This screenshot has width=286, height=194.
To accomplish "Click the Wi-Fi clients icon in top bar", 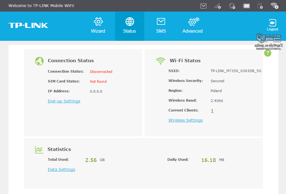I will pyautogui.click(x=274, y=6).
